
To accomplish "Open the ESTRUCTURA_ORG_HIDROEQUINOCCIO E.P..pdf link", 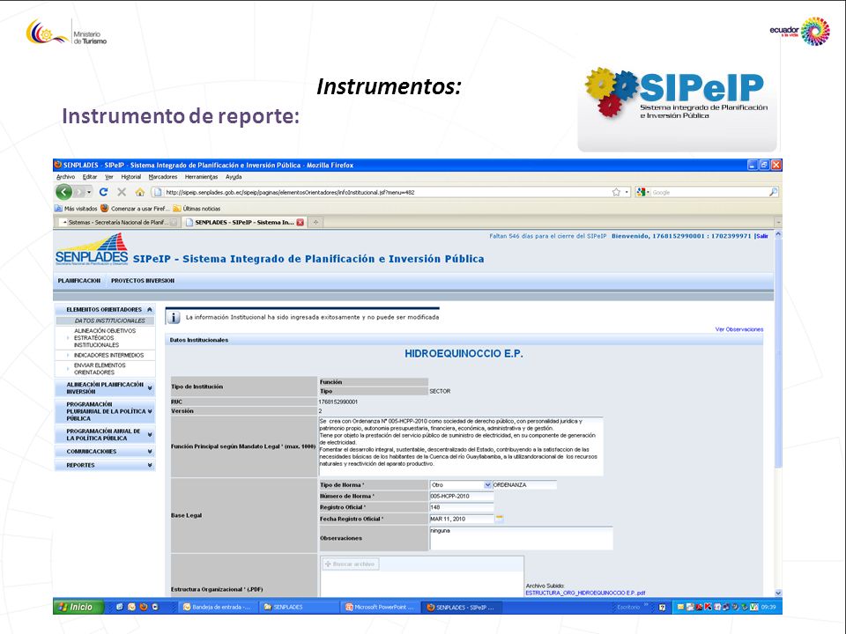I will (585, 593).
